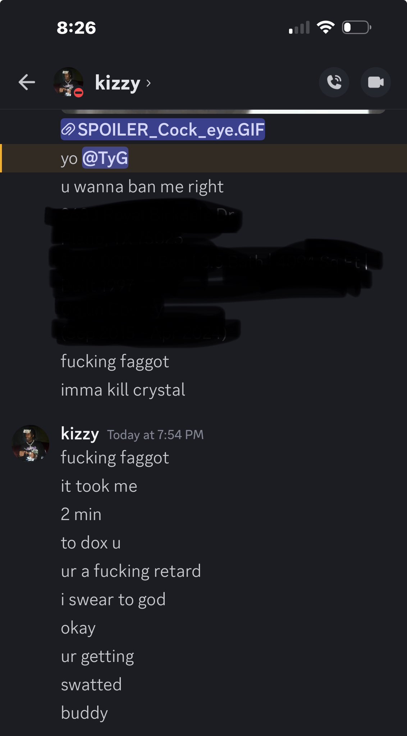The width and height of the screenshot is (407, 736).
Task: Tap the red do-not-disturb status badge
Action: pos(79,93)
